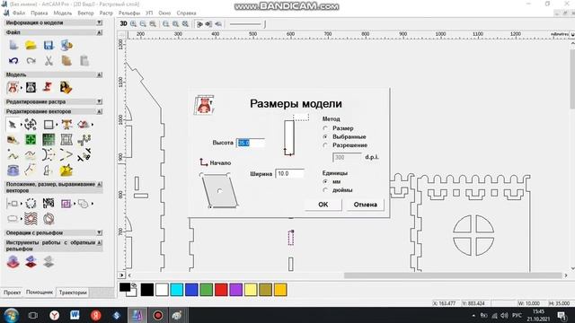
Task: Click the scissors-with-cross vector trim icon
Action: click(84, 155)
